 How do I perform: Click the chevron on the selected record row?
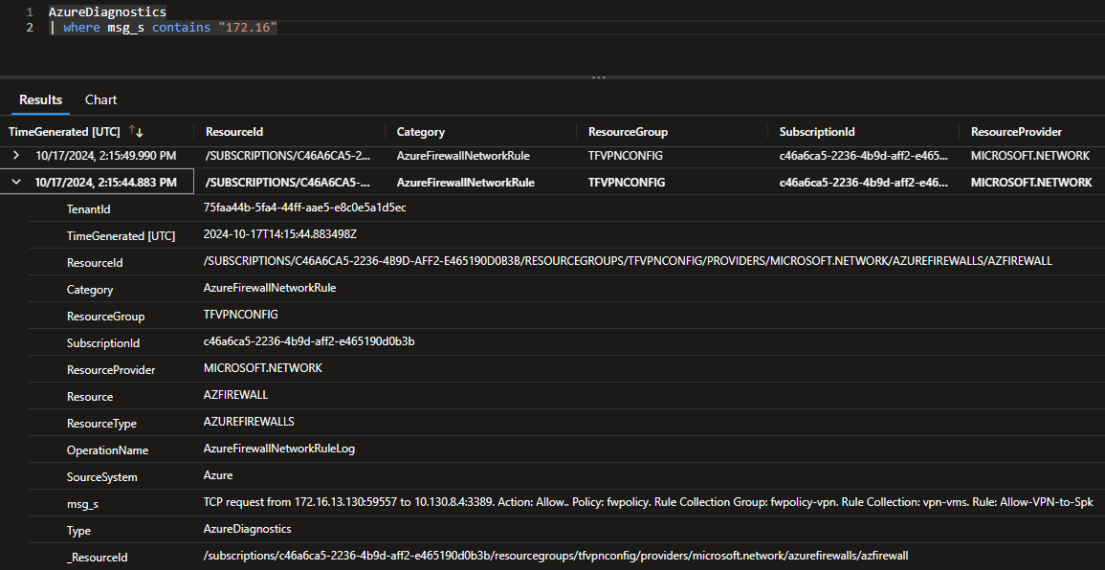17,182
